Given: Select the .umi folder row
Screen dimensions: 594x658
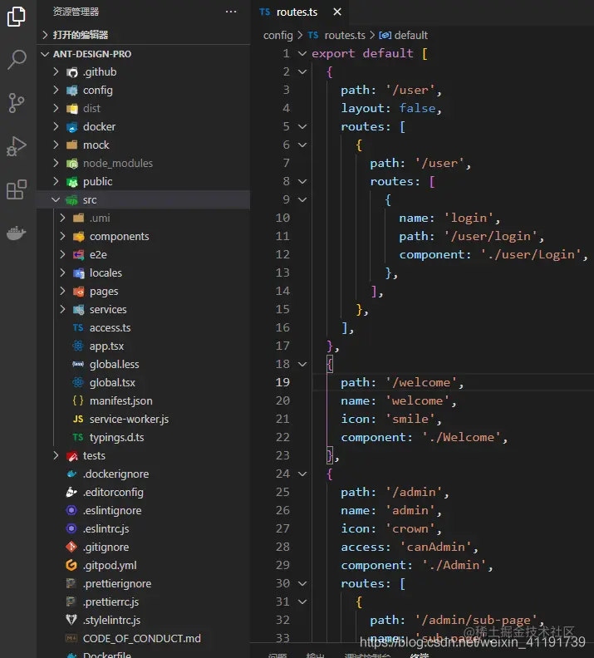Looking at the screenshot, I should [x=144, y=219].
